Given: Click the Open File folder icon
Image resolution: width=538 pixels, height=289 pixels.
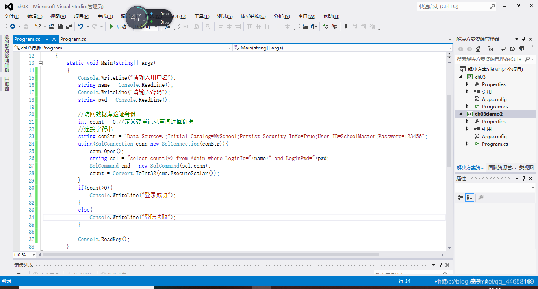Looking at the screenshot, I should 52,27.
